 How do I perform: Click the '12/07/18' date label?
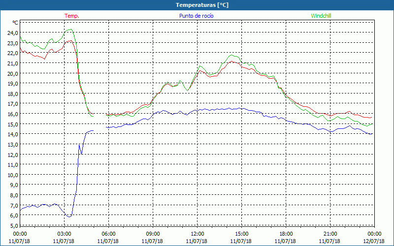(374, 241)
